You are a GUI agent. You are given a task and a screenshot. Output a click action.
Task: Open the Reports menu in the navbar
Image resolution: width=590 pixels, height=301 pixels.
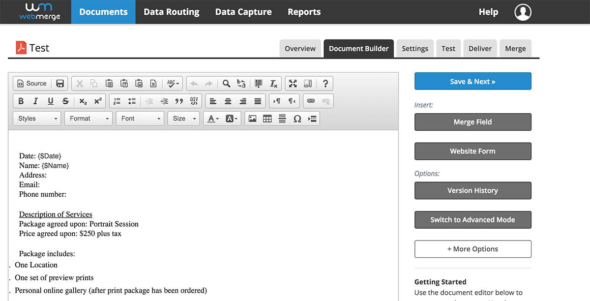304,12
